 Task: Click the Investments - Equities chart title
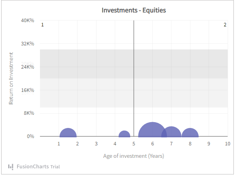click(134, 10)
